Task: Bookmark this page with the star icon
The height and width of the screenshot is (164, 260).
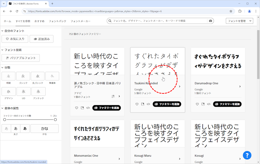Action: coord(231,11)
